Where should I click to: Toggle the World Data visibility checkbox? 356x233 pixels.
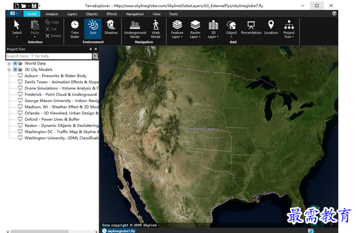pyautogui.click(x=15, y=63)
